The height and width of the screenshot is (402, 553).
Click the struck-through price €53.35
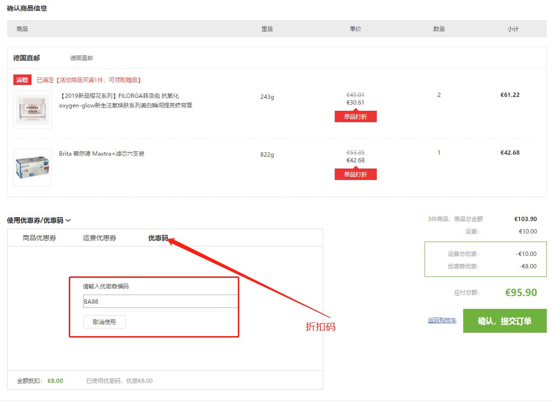click(355, 153)
